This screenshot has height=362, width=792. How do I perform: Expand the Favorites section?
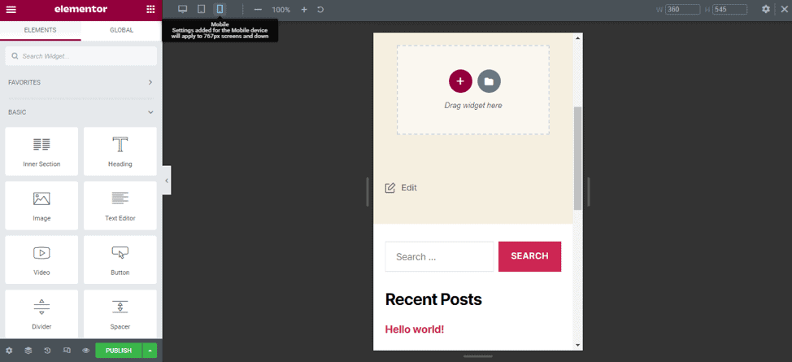point(150,82)
